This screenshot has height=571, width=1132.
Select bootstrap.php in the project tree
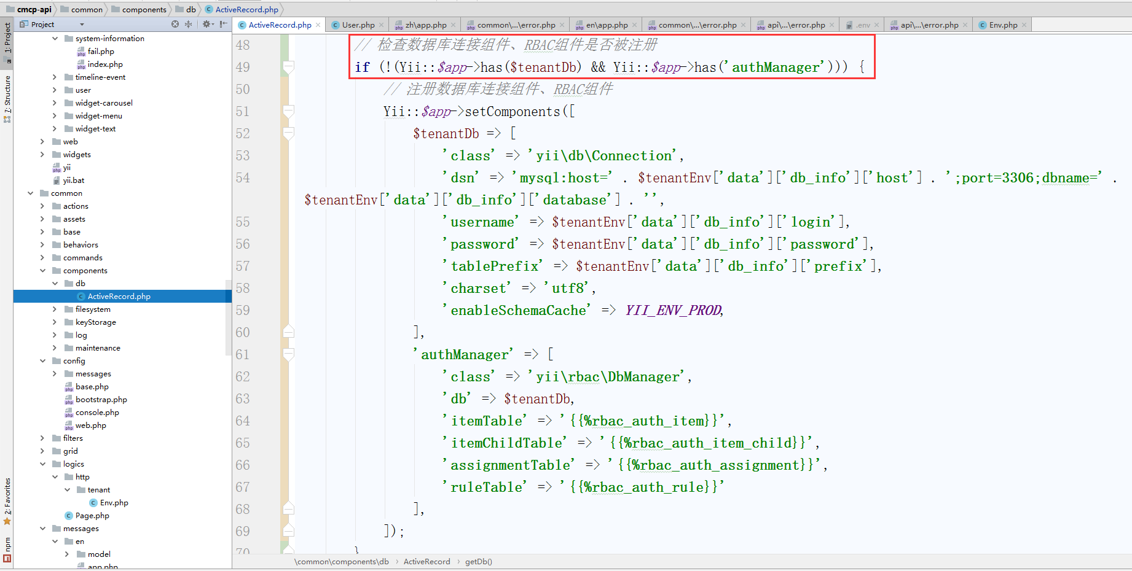tap(101, 400)
